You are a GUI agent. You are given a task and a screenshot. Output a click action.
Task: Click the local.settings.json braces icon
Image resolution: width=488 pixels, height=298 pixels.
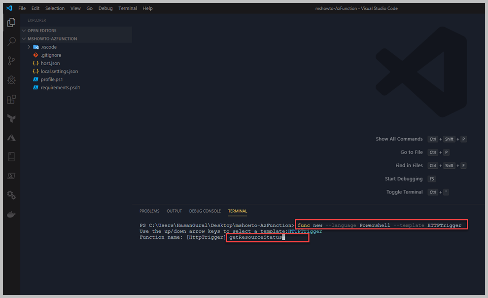click(36, 72)
